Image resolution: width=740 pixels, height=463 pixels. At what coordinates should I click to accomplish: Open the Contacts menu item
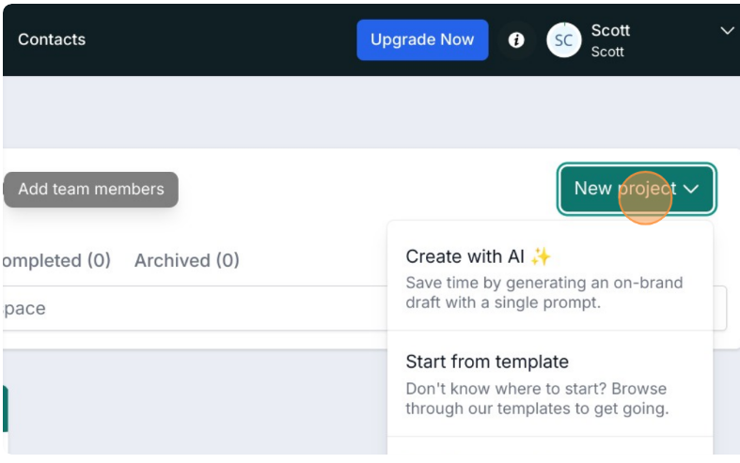point(52,39)
